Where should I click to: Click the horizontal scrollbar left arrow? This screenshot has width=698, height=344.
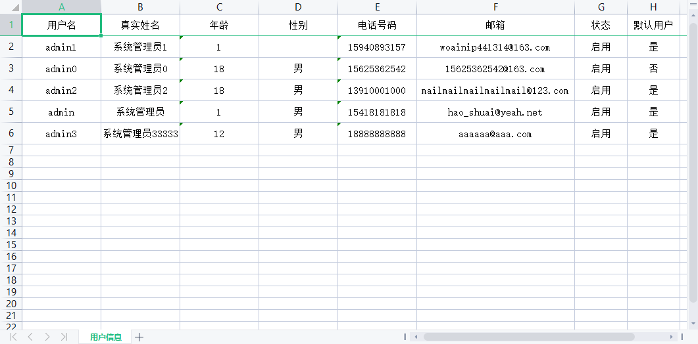[x=416, y=337]
